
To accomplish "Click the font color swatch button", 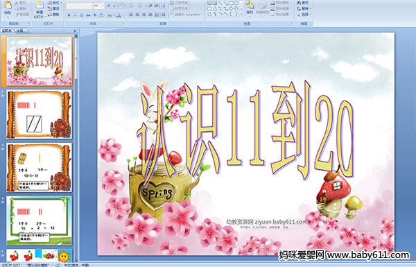I will tap(119, 15).
